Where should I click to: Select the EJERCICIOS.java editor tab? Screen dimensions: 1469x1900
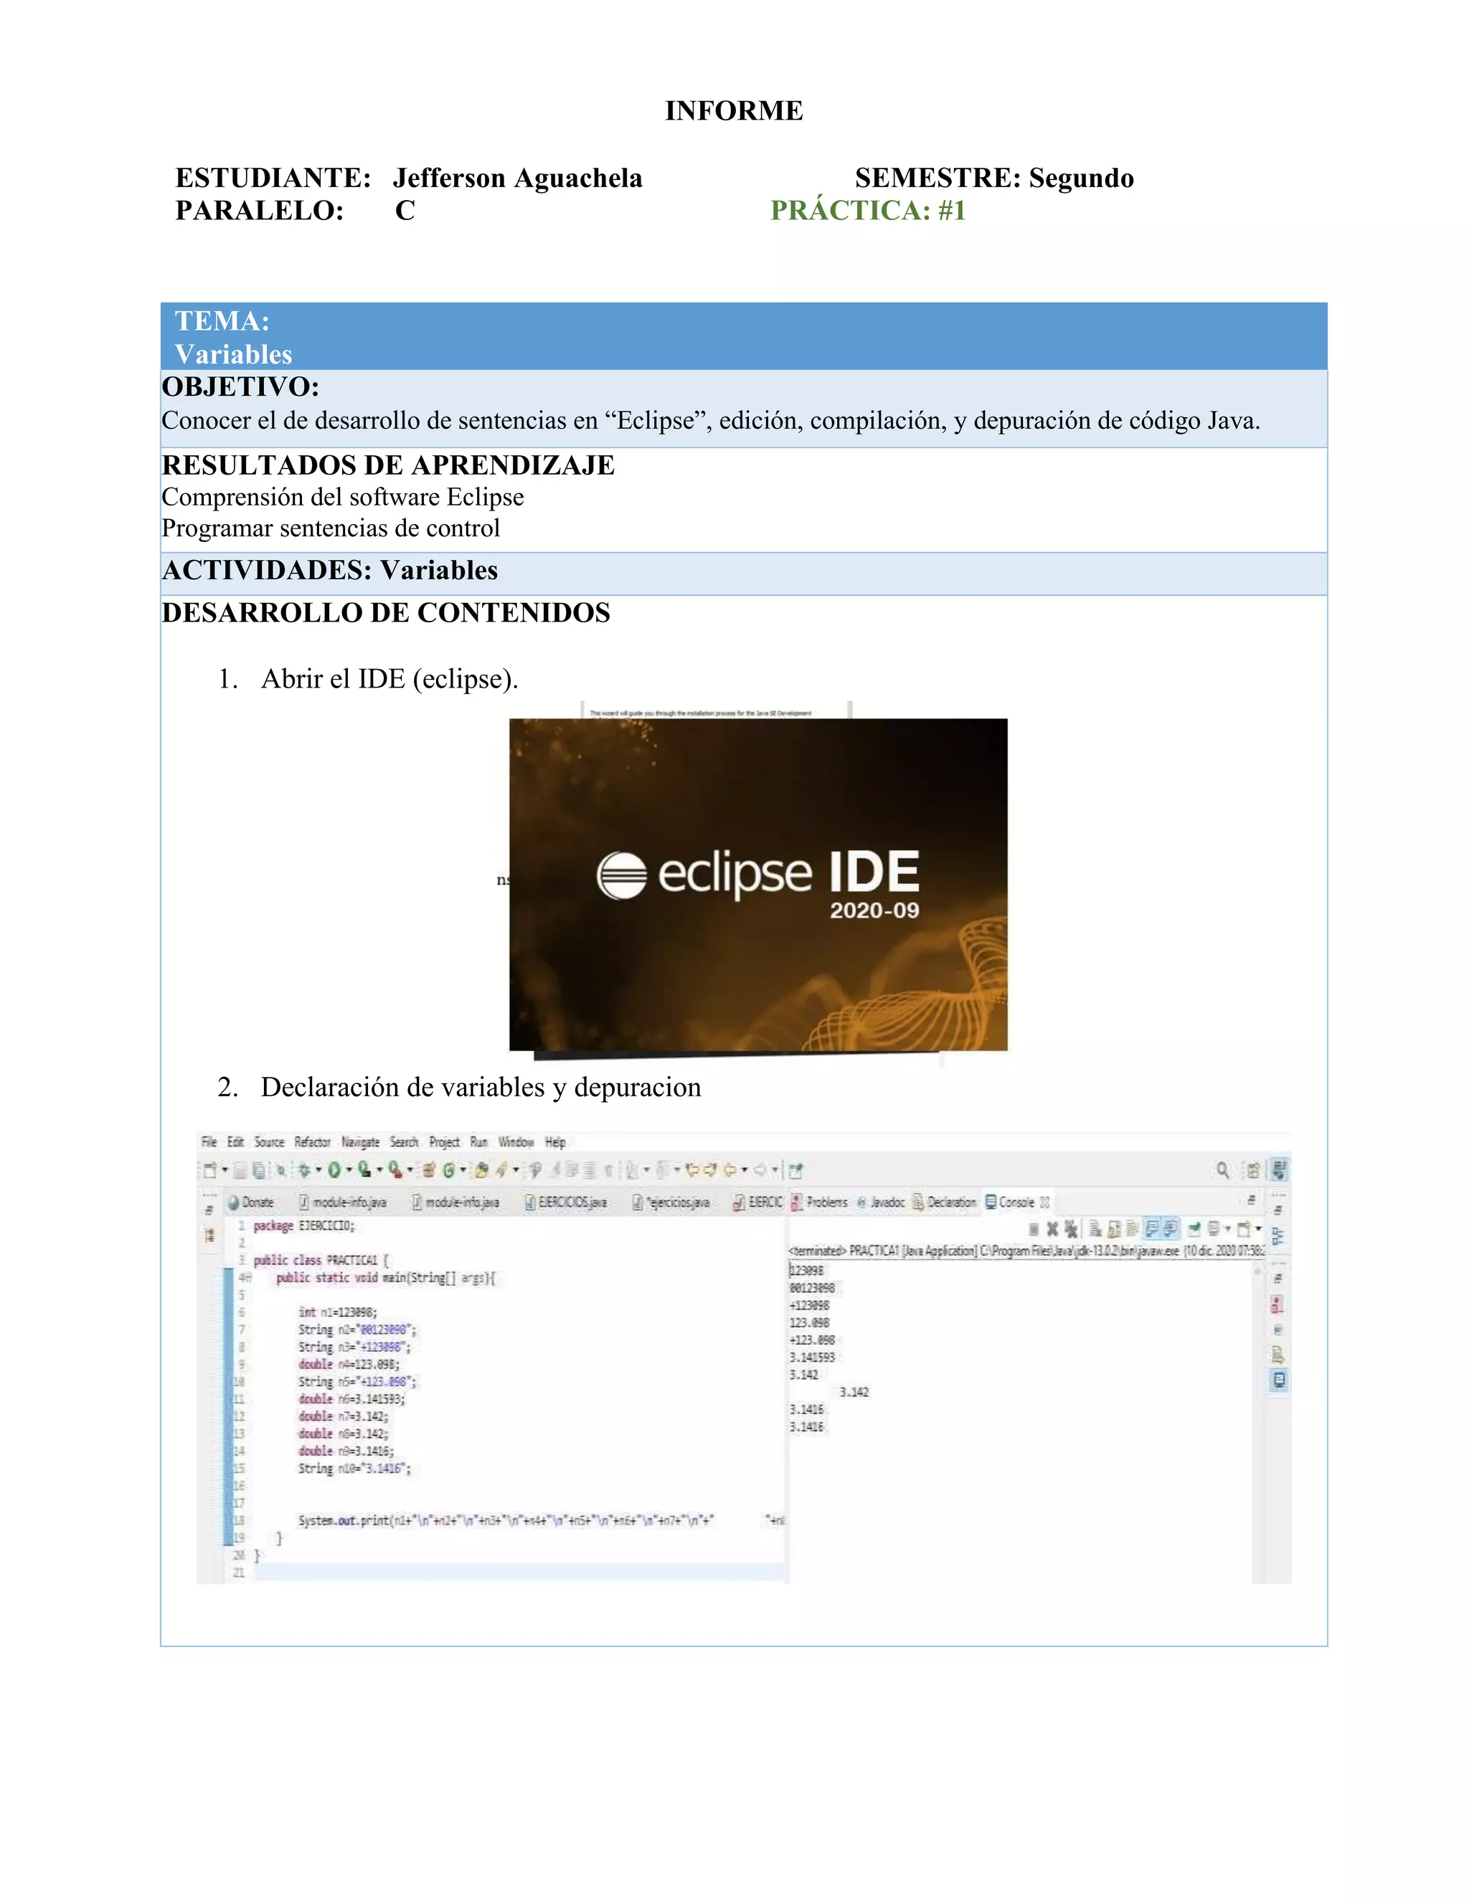[x=571, y=1202]
